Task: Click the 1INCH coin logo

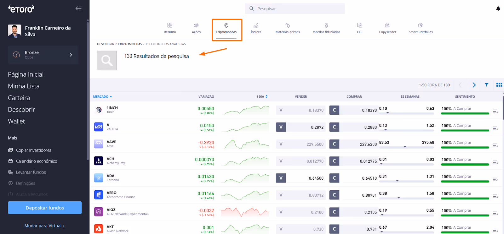Action: pyautogui.click(x=99, y=110)
